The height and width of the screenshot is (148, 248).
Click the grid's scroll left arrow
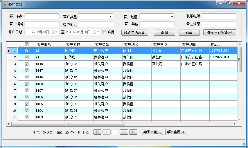coord(8,124)
